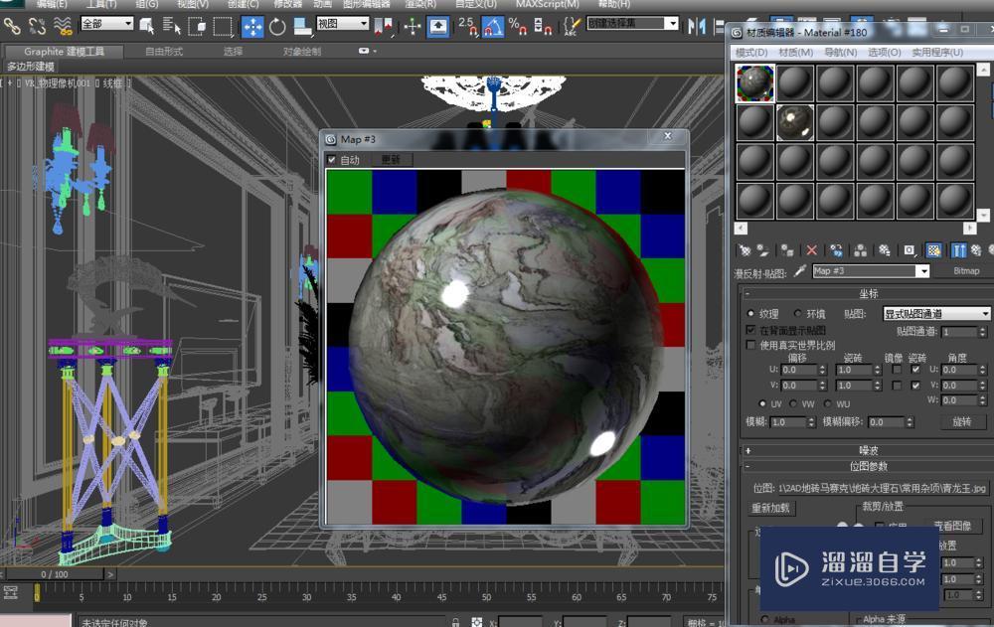This screenshot has height=627, width=994.
Task: Click the eyedropper next to 漫反射贴图
Action: (800, 270)
